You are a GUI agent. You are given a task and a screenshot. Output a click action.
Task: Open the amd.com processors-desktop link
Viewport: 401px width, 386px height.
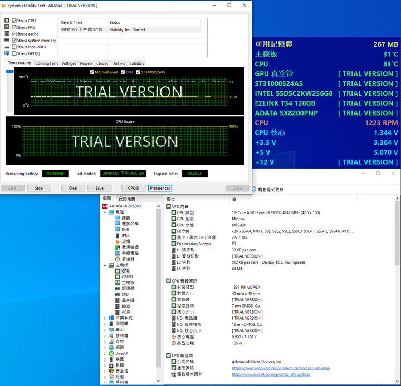(281, 368)
